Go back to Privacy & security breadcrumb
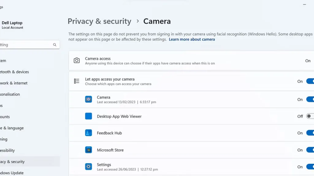 click(x=100, y=21)
